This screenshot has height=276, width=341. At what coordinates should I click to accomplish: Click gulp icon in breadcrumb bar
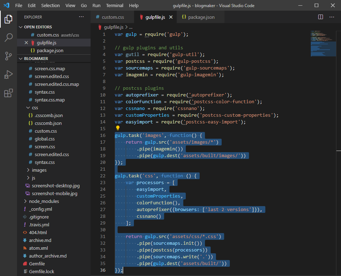pos(100,27)
